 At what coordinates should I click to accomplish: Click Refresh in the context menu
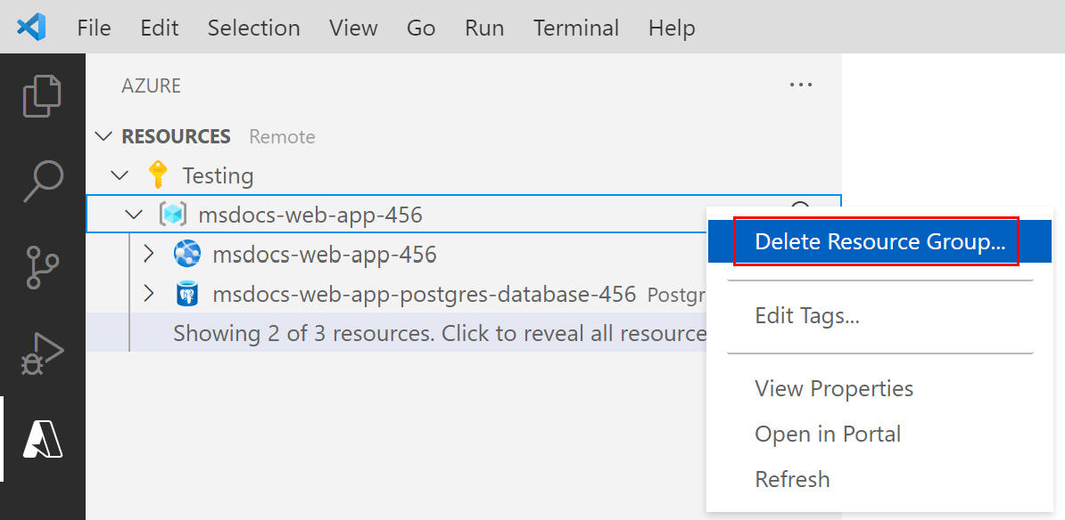click(792, 479)
